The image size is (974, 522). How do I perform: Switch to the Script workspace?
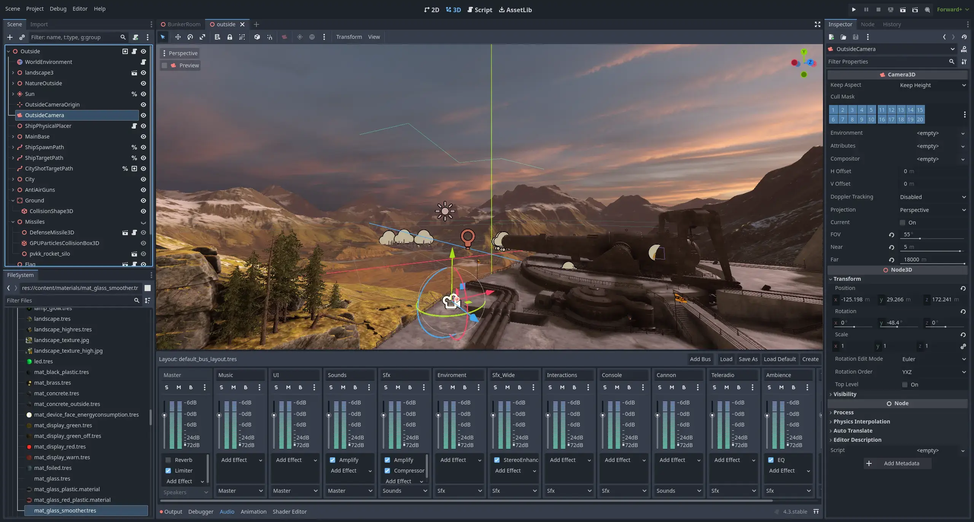point(480,10)
